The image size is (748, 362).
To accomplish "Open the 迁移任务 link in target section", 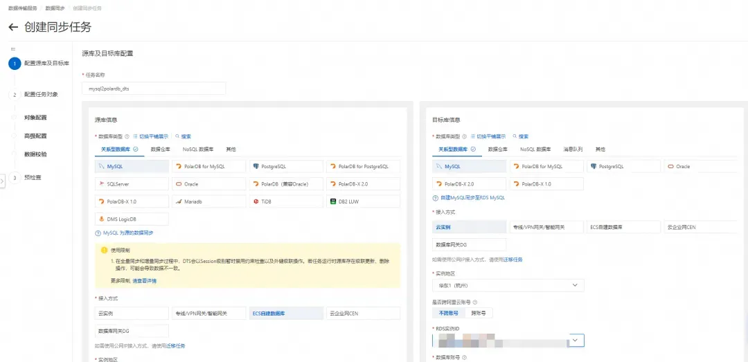I will 514,260.
